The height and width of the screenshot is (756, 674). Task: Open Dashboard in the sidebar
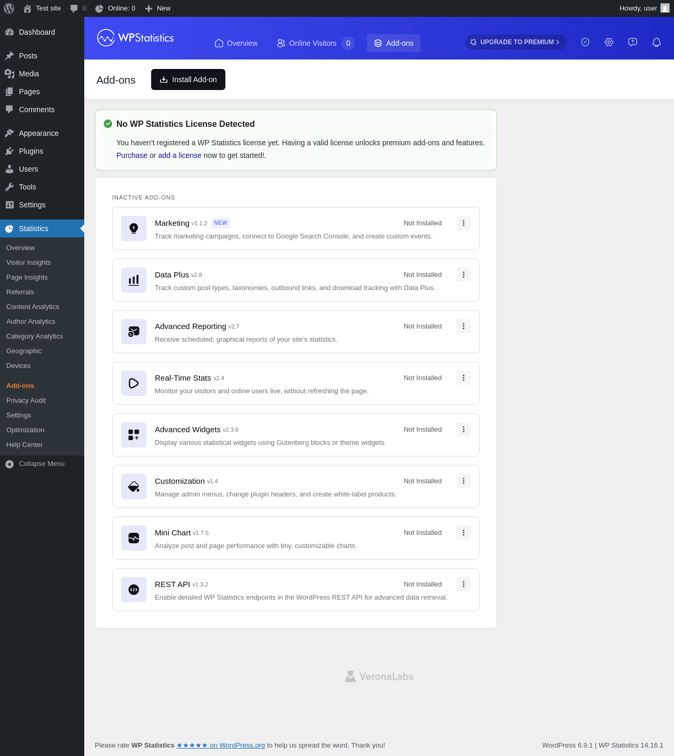click(x=42, y=32)
